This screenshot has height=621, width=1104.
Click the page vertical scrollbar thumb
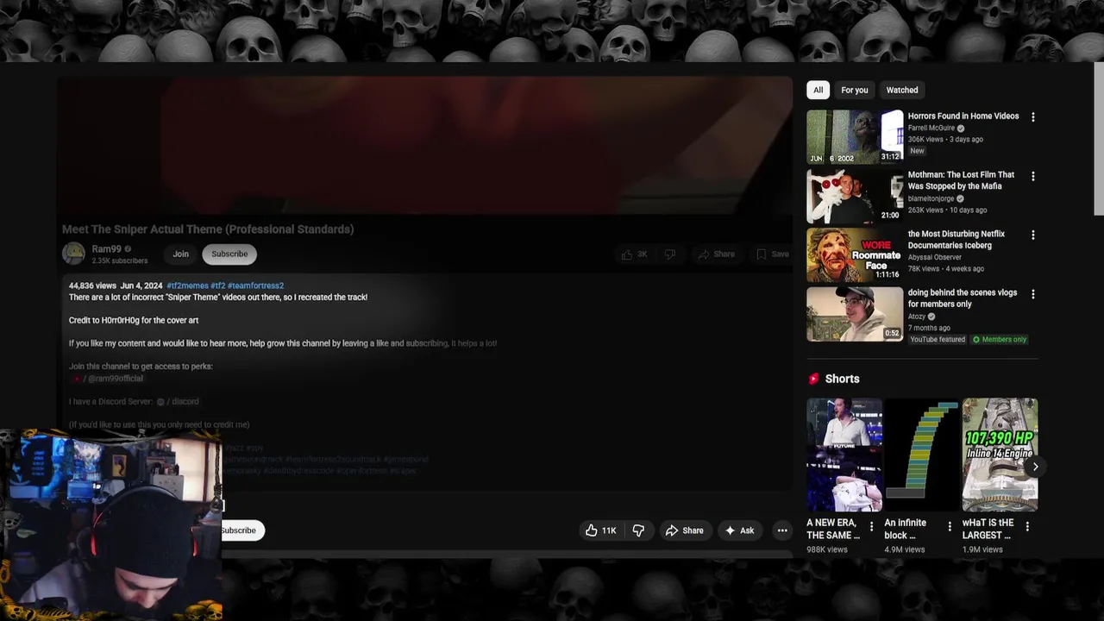click(x=1098, y=139)
